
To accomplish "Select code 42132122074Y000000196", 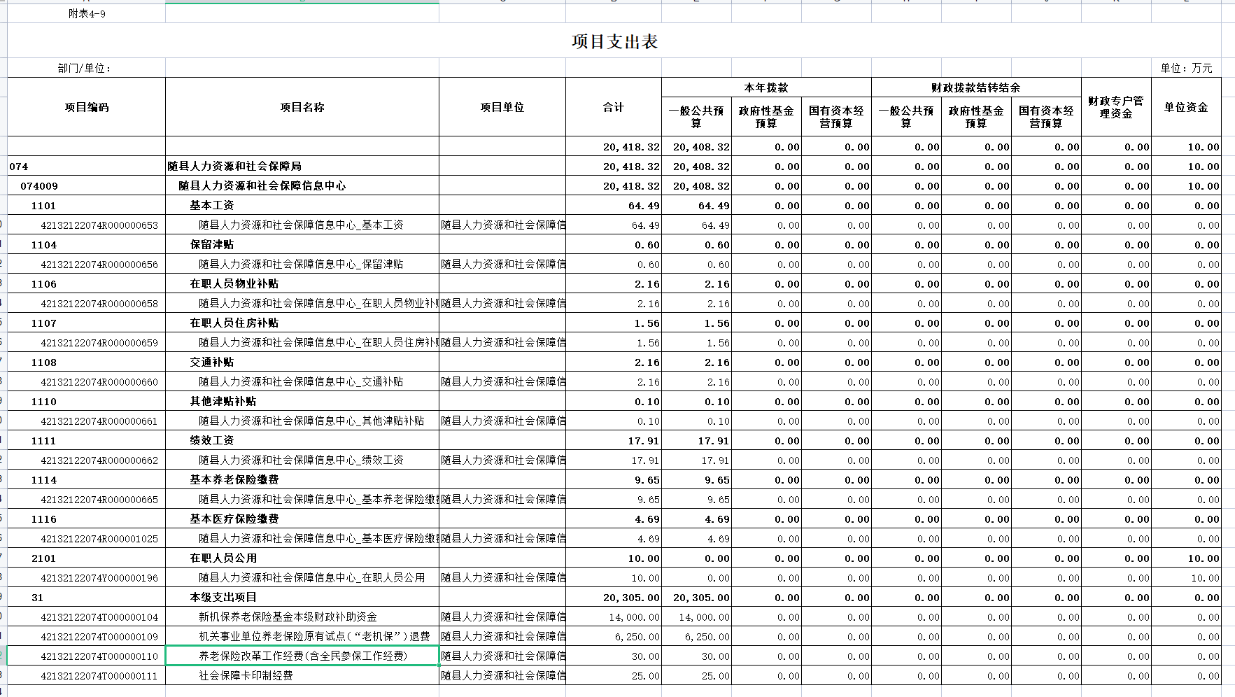I will 87,578.
